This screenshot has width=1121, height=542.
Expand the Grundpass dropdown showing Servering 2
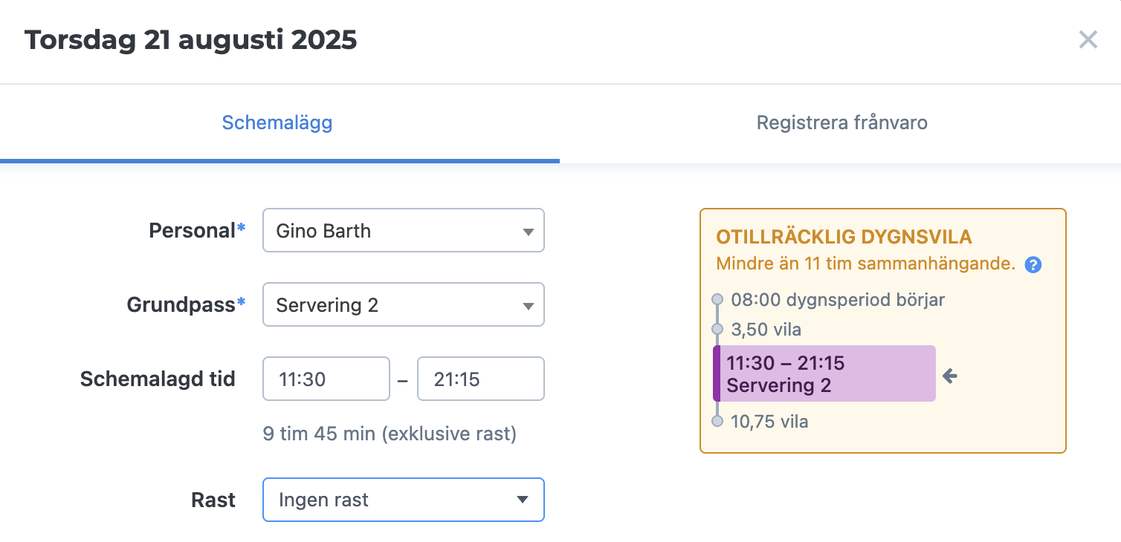(404, 304)
